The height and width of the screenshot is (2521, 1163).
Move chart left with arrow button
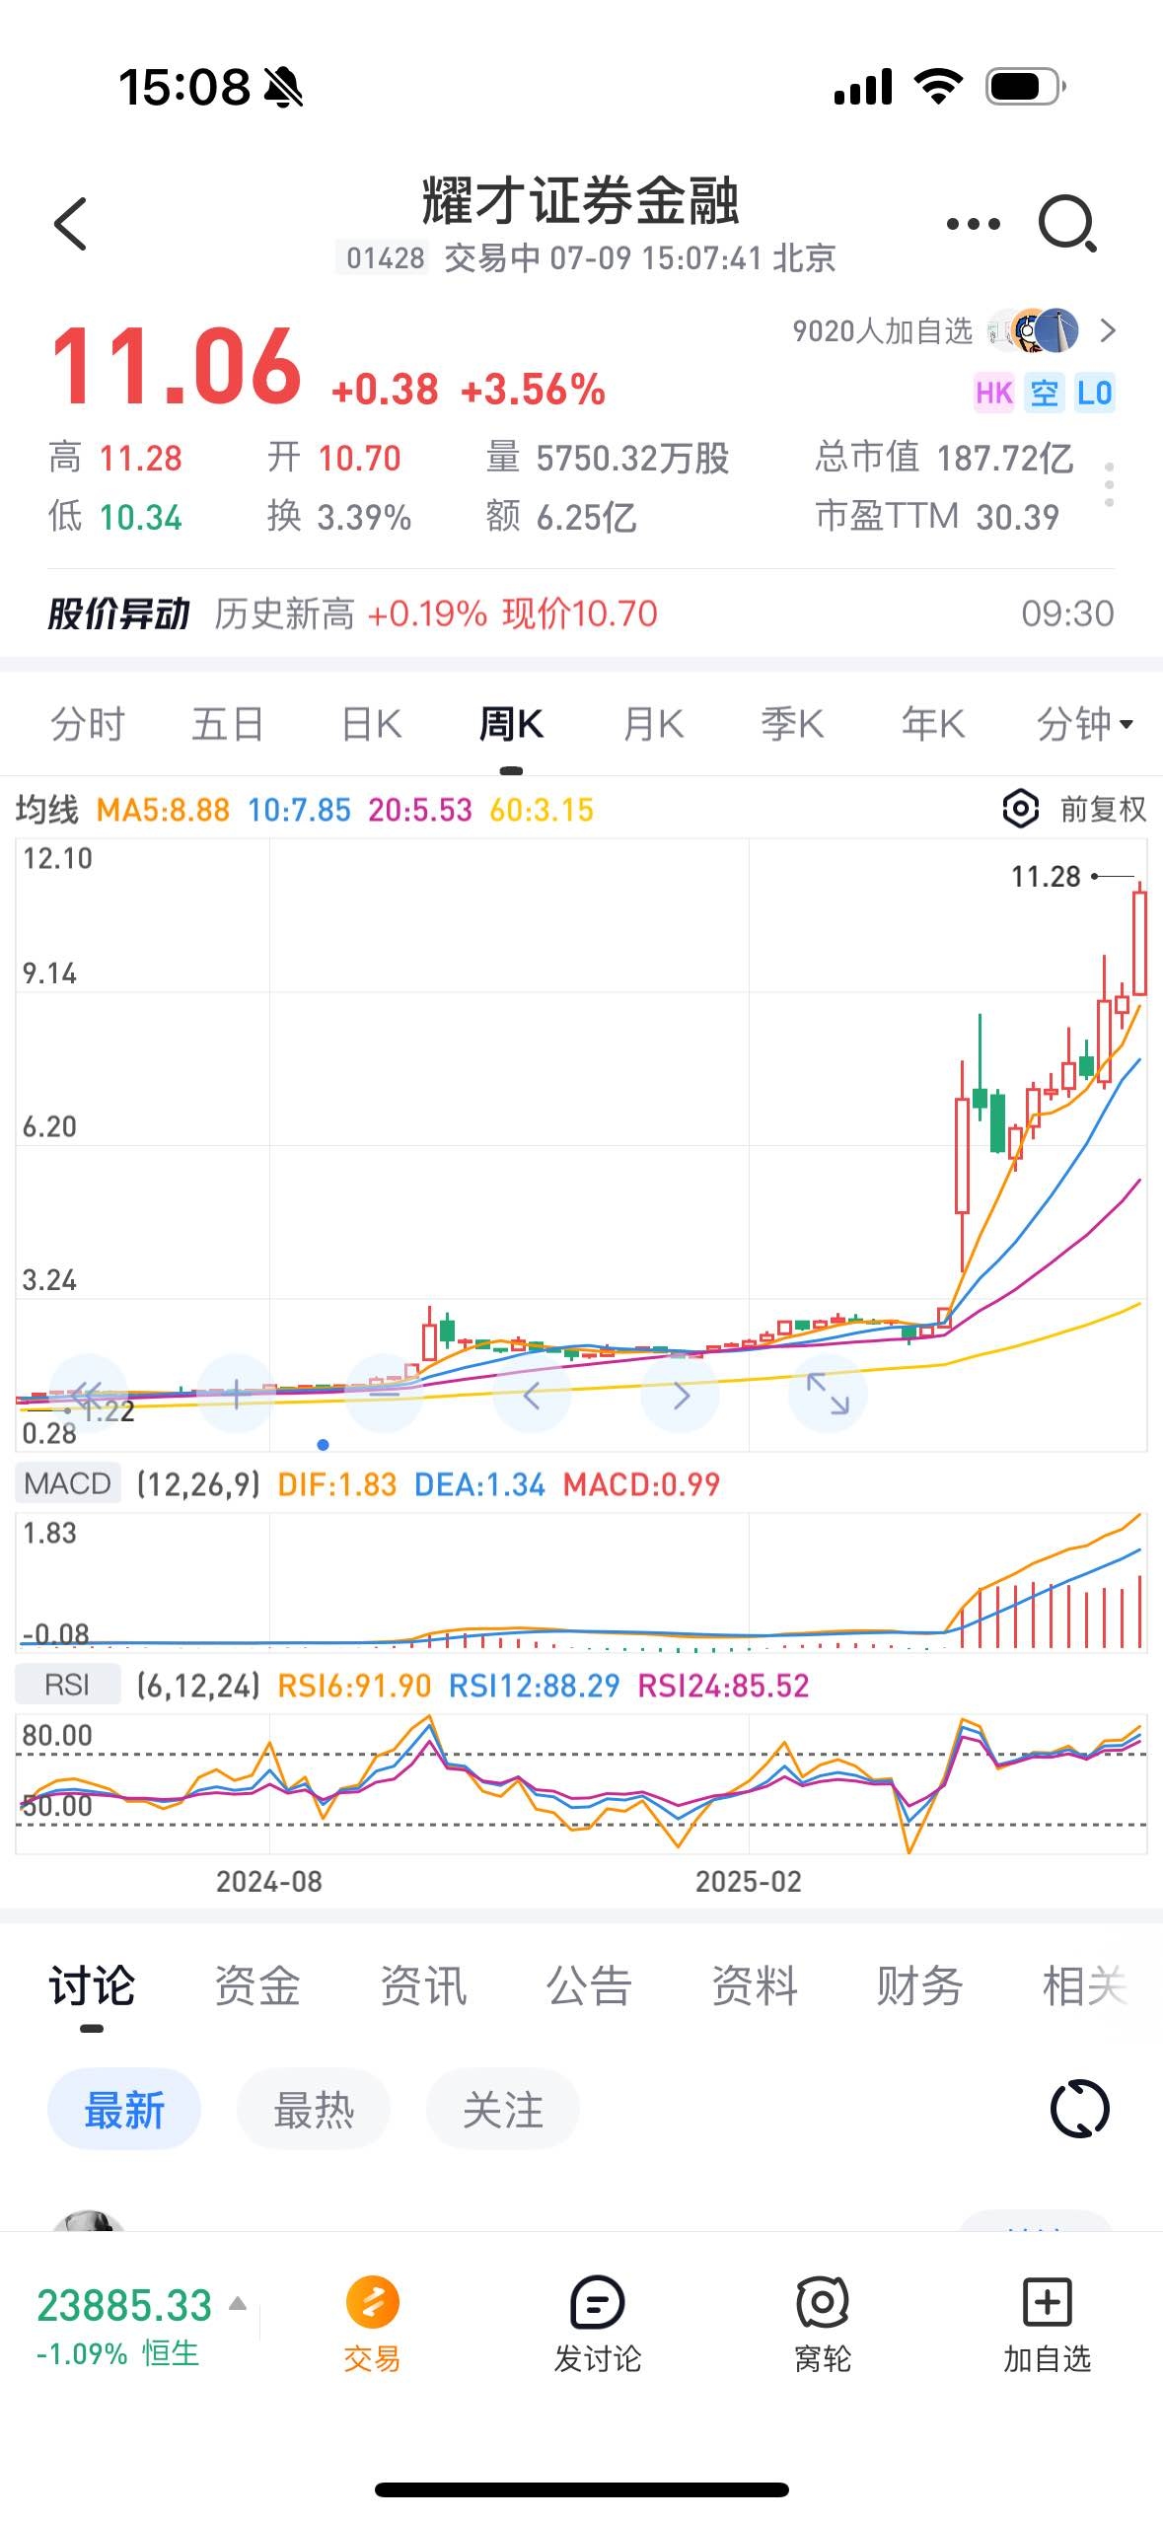[x=532, y=1394]
